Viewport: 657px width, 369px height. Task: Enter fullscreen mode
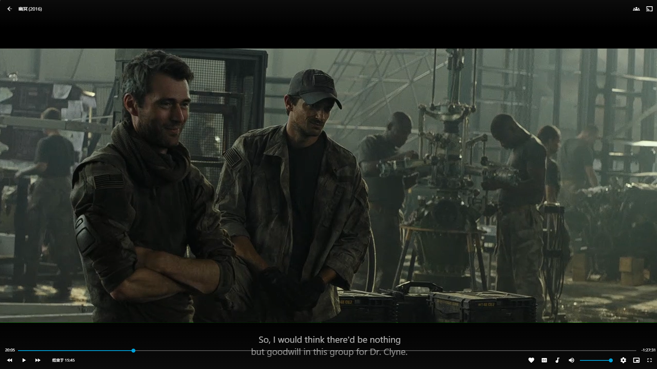(650, 360)
